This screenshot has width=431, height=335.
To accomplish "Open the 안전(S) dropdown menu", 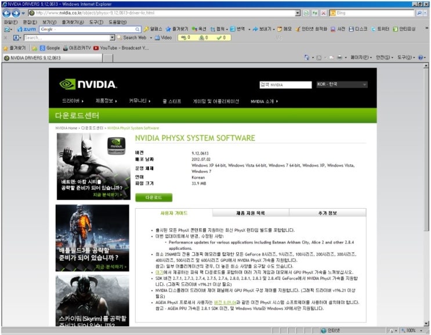I will [384, 57].
